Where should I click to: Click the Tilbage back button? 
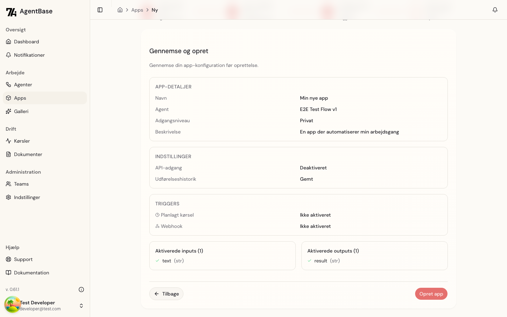(x=166, y=294)
